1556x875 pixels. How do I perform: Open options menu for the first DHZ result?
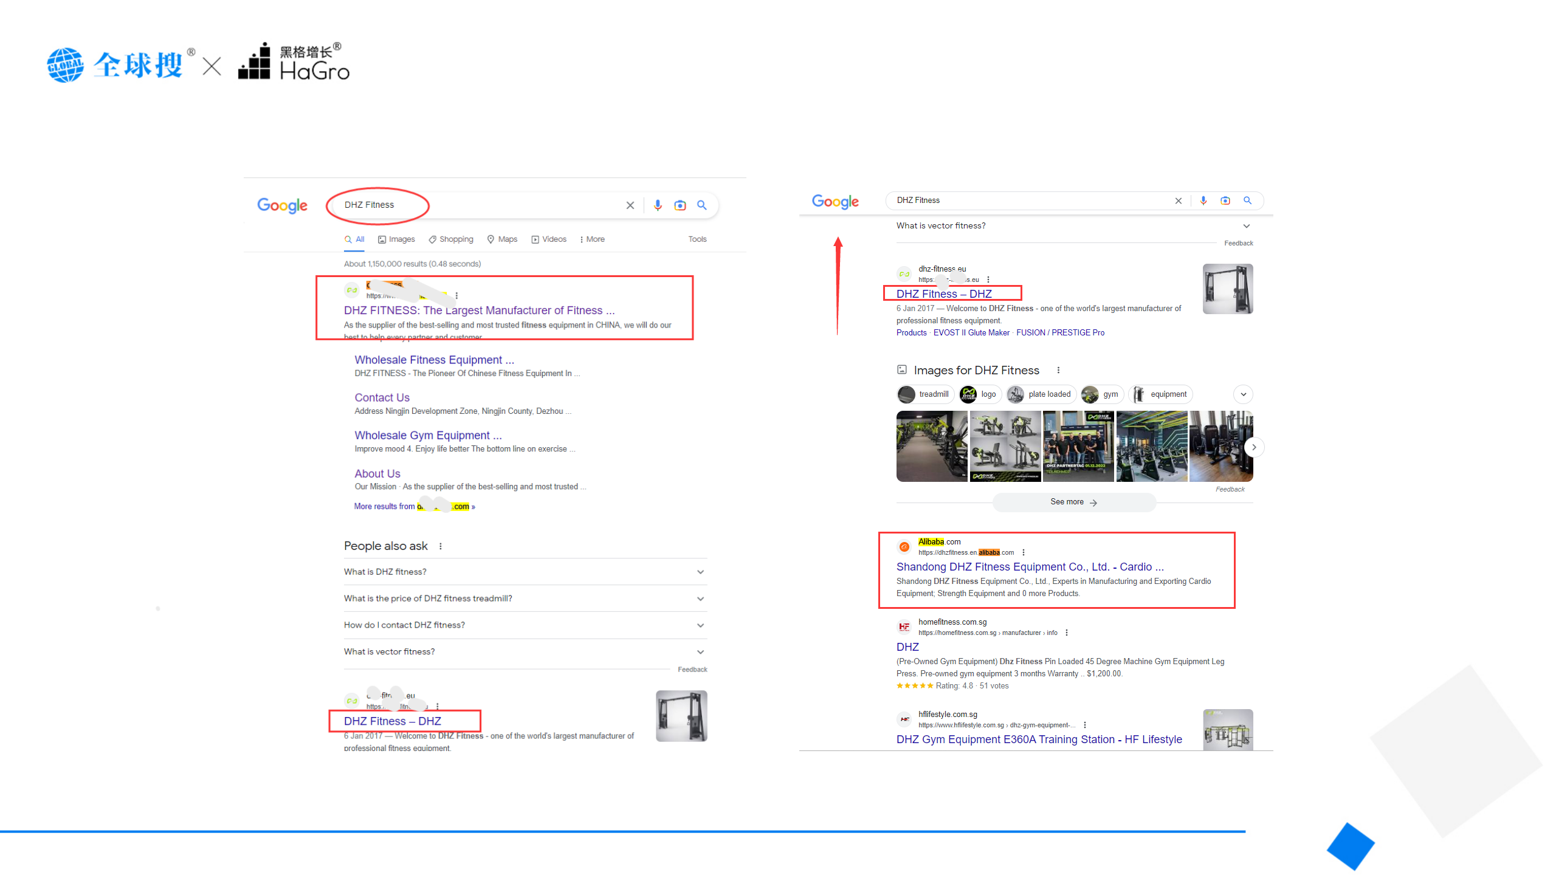click(x=456, y=296)
